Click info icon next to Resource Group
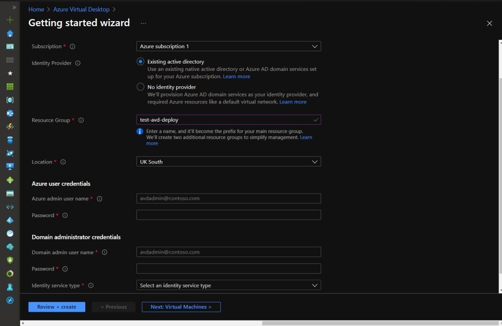 [81, 120]
